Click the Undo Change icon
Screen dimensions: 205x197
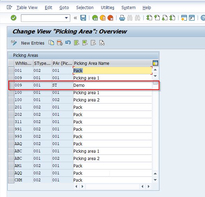[x=68, y=43]
